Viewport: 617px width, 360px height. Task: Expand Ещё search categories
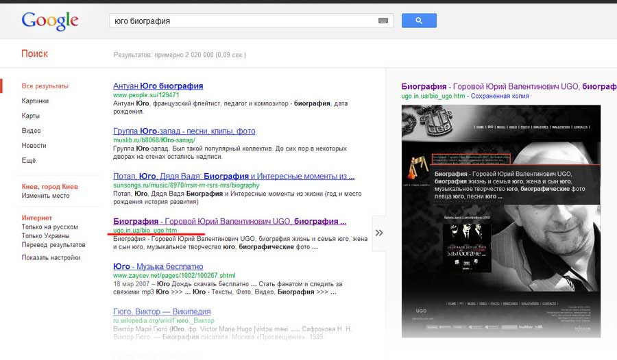29,160
